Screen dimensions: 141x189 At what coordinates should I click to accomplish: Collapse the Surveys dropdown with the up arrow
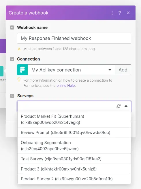(x=126, y=106)
